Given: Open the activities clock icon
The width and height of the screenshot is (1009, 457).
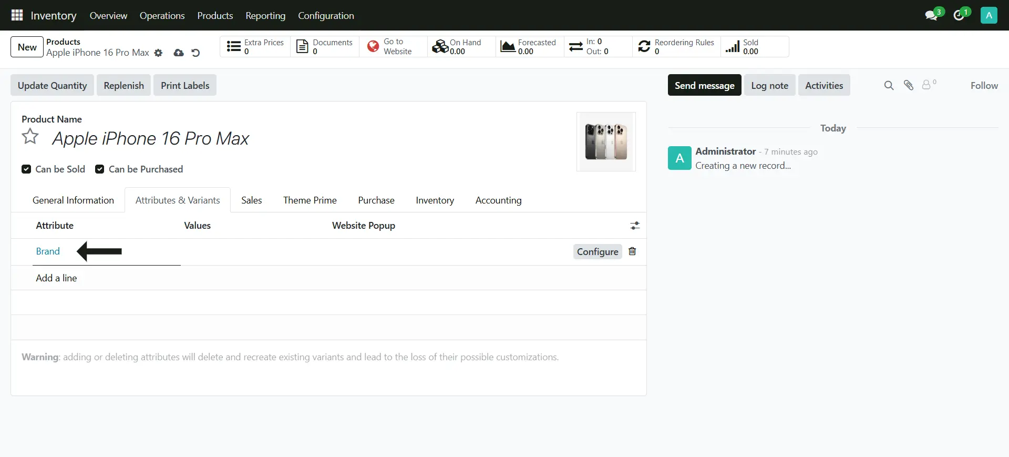Looking at the screenshot, I should (959, 15).
